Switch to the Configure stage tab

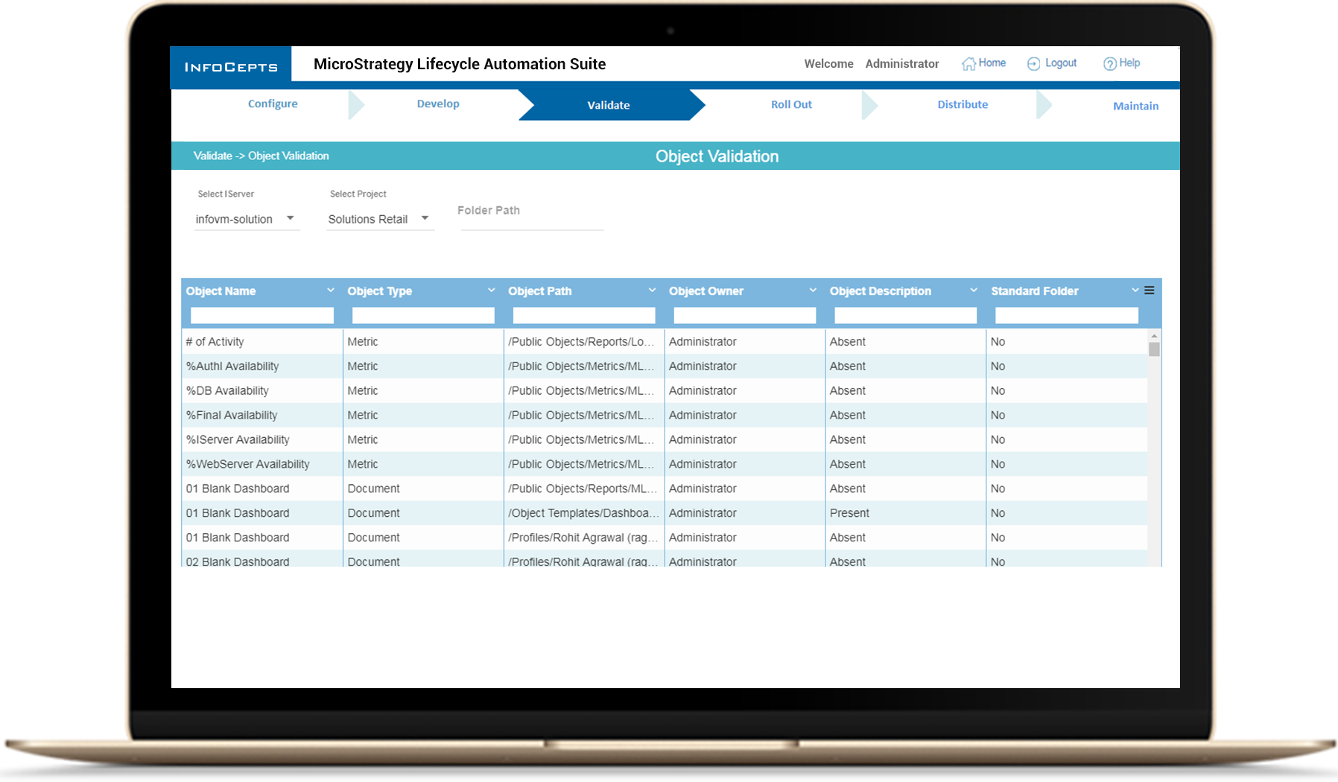pyautogui.click(x=273, y=104)
